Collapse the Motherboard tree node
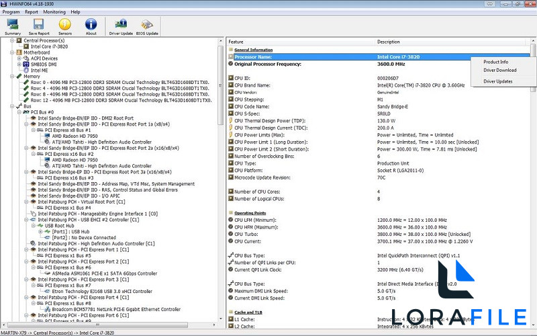This screenshot has height=336, width=537. click(x=12, y=52)
